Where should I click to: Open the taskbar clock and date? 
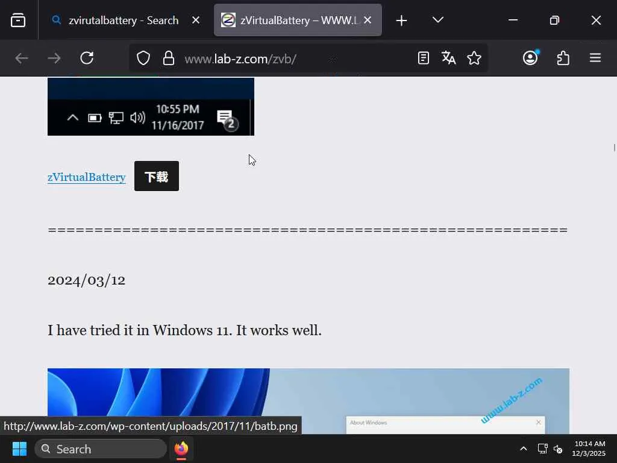coord(589,449)
